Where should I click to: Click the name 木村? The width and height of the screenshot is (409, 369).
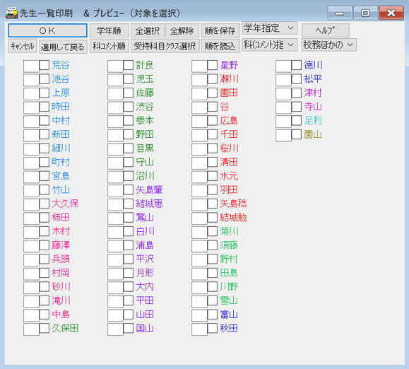coord(61,231)
